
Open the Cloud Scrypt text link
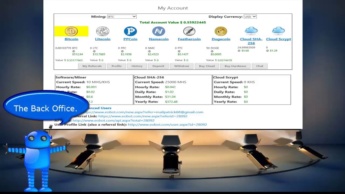click(278, 39)
